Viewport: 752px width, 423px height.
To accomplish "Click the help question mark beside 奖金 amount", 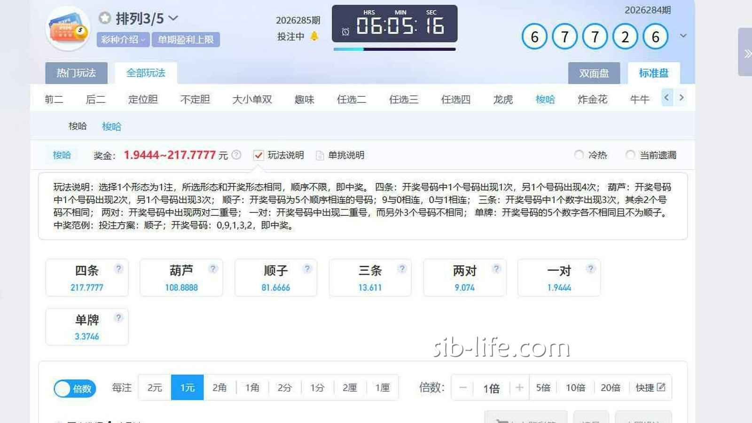I will tap(236, 155).
